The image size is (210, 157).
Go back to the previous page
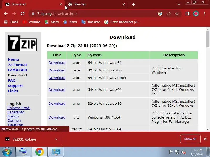tap(6, 14)
